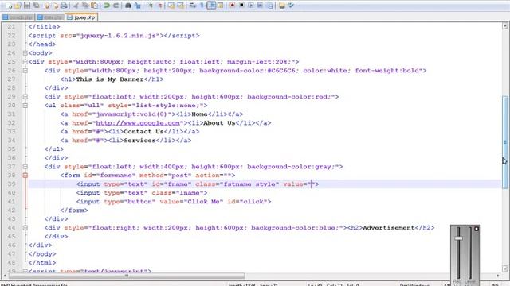The height and width of the screenshot is (286, 510).
Task: Click the 'This is My Banner' text
Action: pyautogui.click(x=110, y=79)
